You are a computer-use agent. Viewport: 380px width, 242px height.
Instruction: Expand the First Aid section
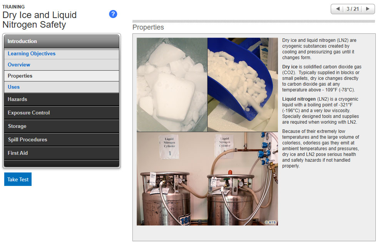click(x=62, y=153)
